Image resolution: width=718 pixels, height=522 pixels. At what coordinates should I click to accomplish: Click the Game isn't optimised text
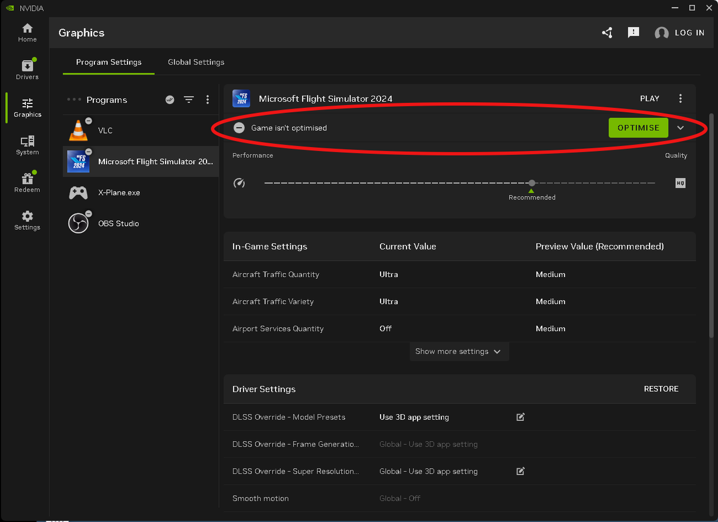(x=289, y=128)
